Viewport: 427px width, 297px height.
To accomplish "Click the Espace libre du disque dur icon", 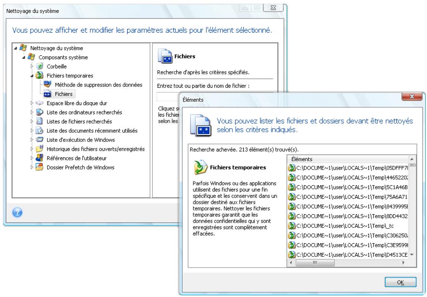I will 40,103.
